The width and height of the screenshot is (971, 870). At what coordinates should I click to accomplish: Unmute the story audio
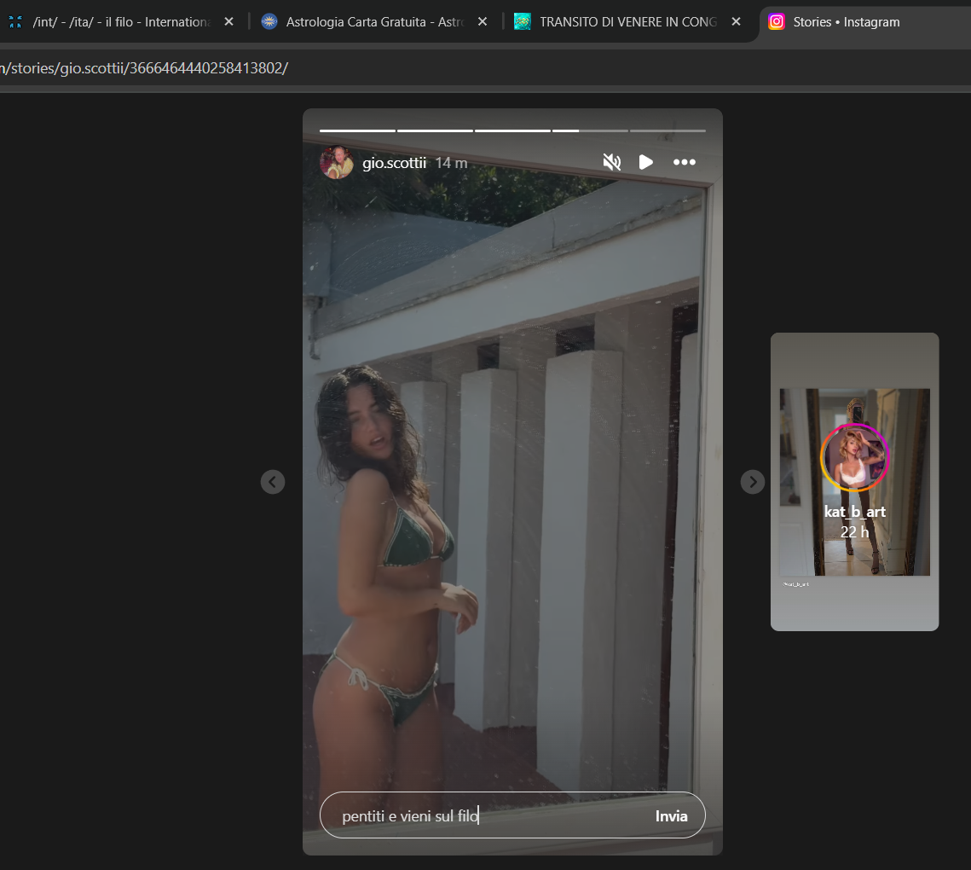point(612,162)
